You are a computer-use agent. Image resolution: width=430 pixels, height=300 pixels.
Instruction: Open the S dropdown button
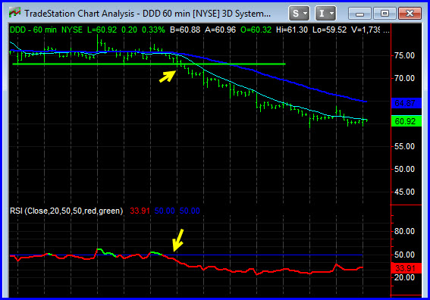tap(299, 13)
